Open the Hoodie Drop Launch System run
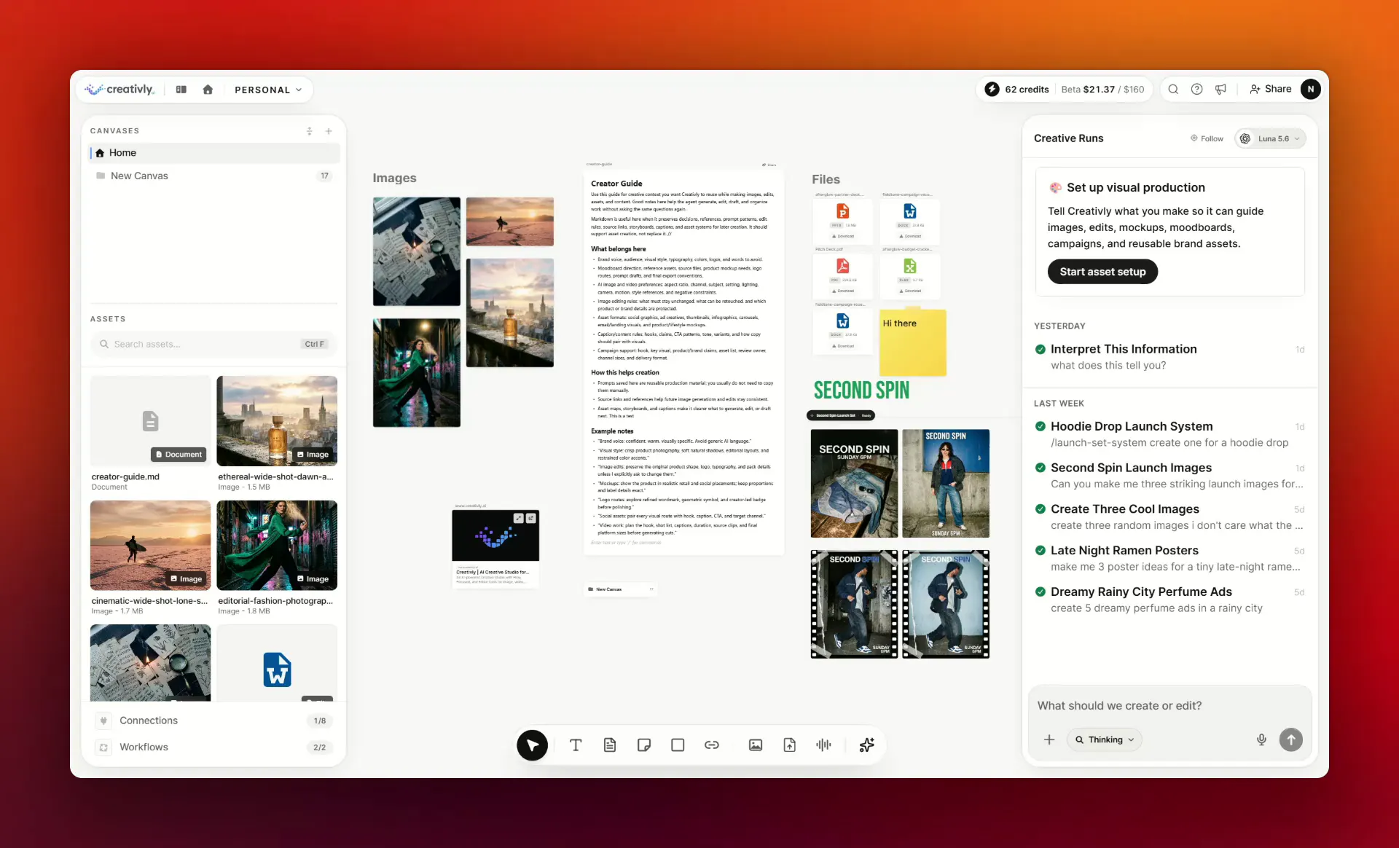This screenshot has width=1399, height=848. click(x=1169, y=434)
